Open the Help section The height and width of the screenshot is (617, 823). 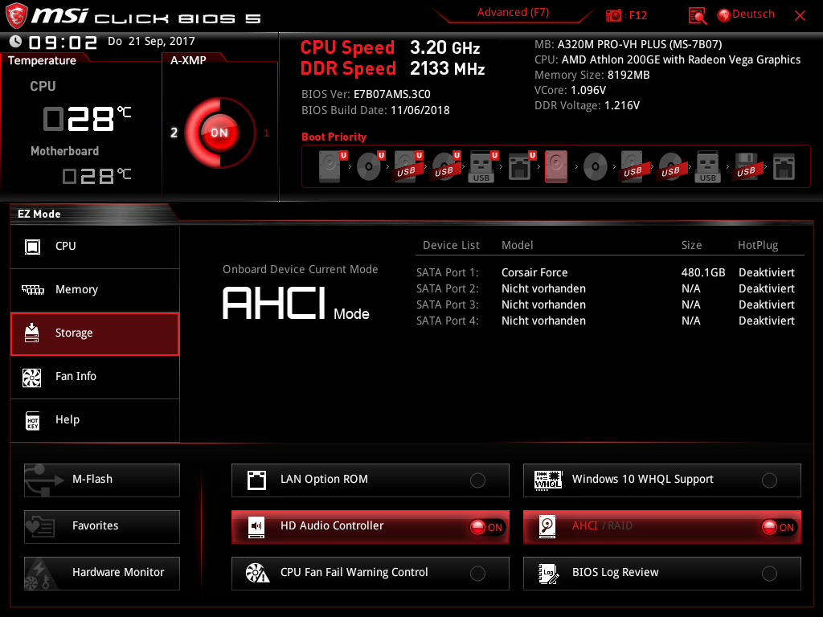tap(95, 420)
